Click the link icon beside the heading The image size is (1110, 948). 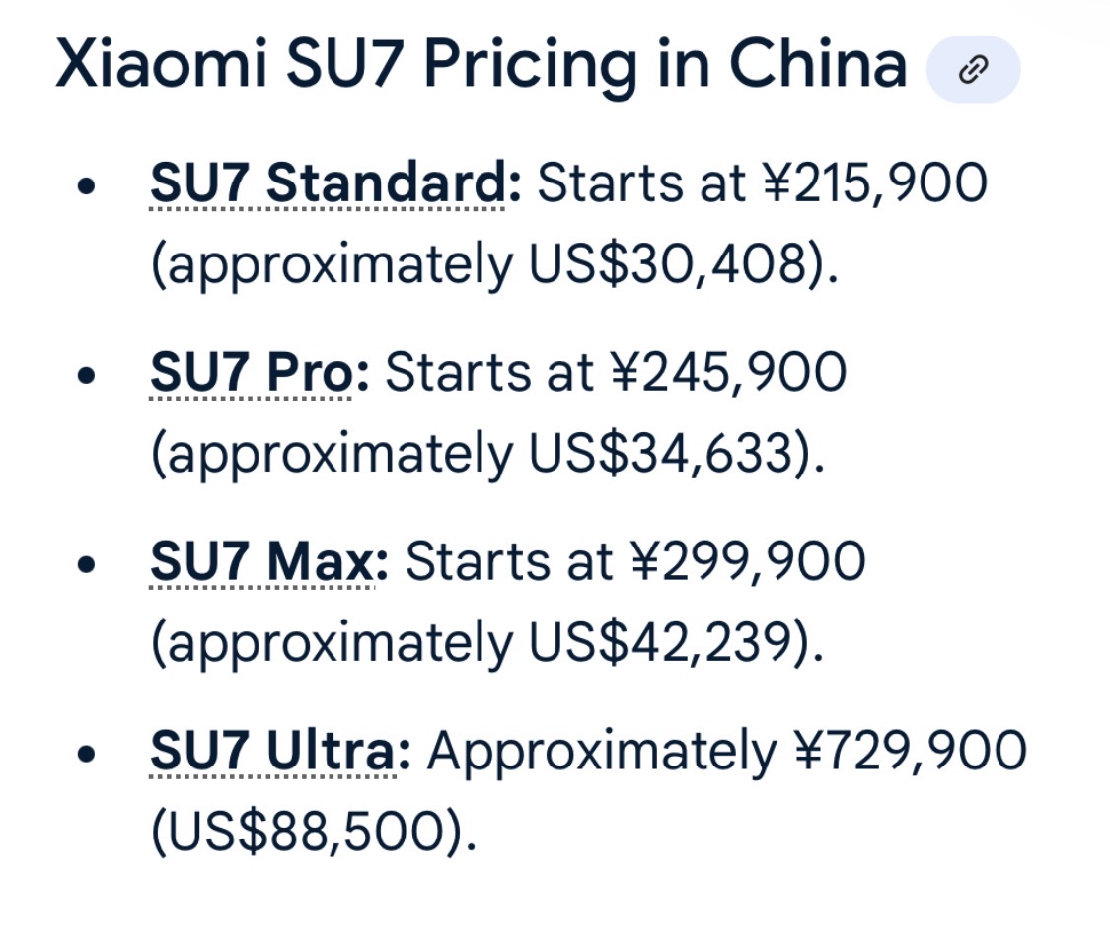(x=973, y=69)
